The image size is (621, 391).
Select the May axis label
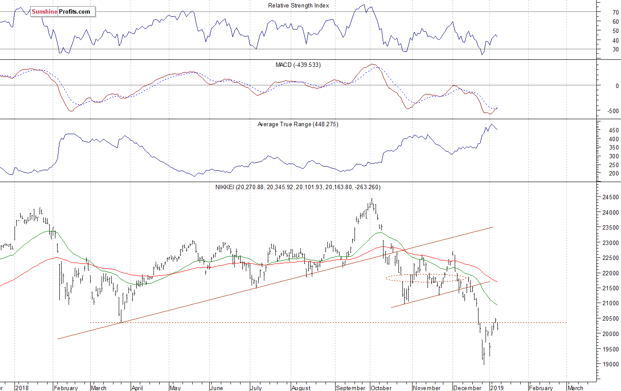(x=175, y=387)
